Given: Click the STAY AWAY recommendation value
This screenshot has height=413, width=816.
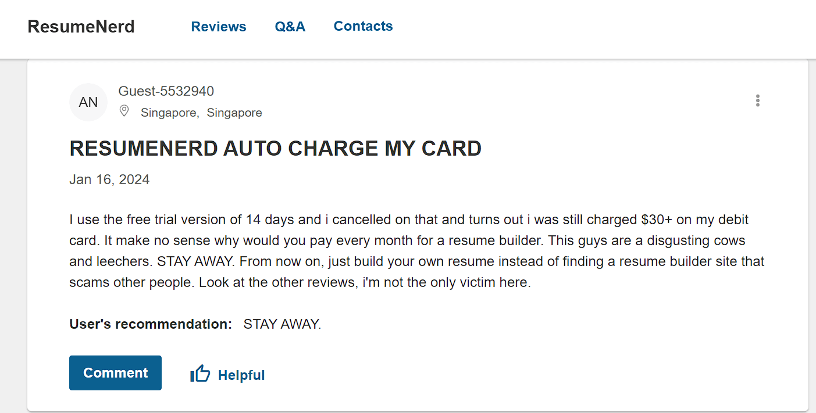Looking at the screenshot, I should (x=282, y=324).
